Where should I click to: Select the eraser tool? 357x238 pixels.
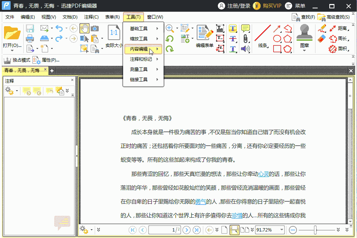coord(322,39)
